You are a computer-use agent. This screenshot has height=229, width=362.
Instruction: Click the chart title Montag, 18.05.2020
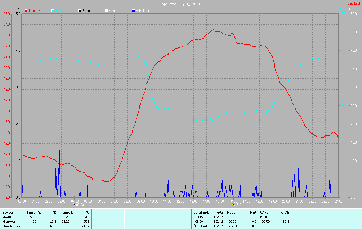(182, 4)
